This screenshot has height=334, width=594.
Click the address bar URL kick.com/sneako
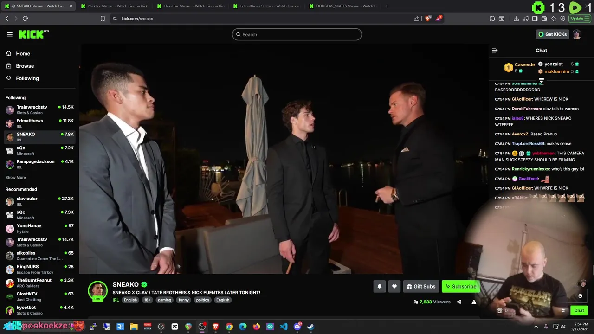click(137, 19)
